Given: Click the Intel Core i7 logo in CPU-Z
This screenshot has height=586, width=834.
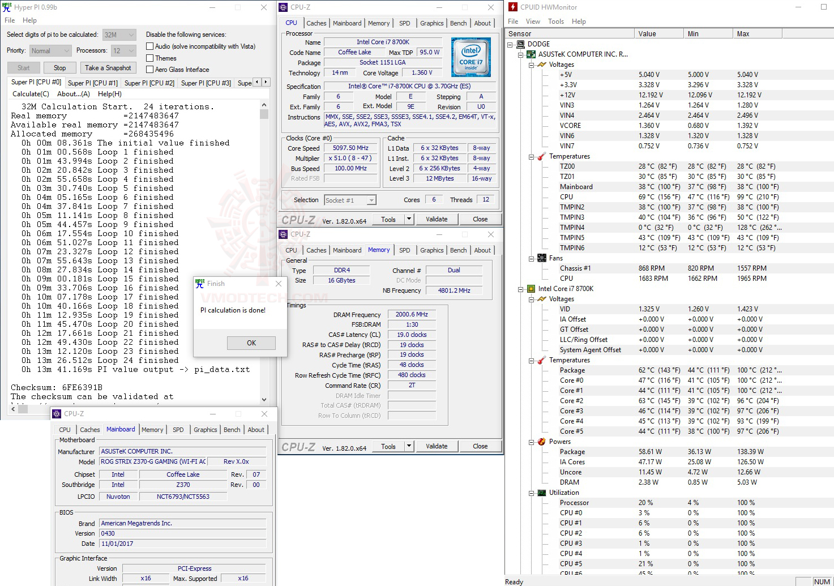Looking at the screenshot, I should coord(471,57).
